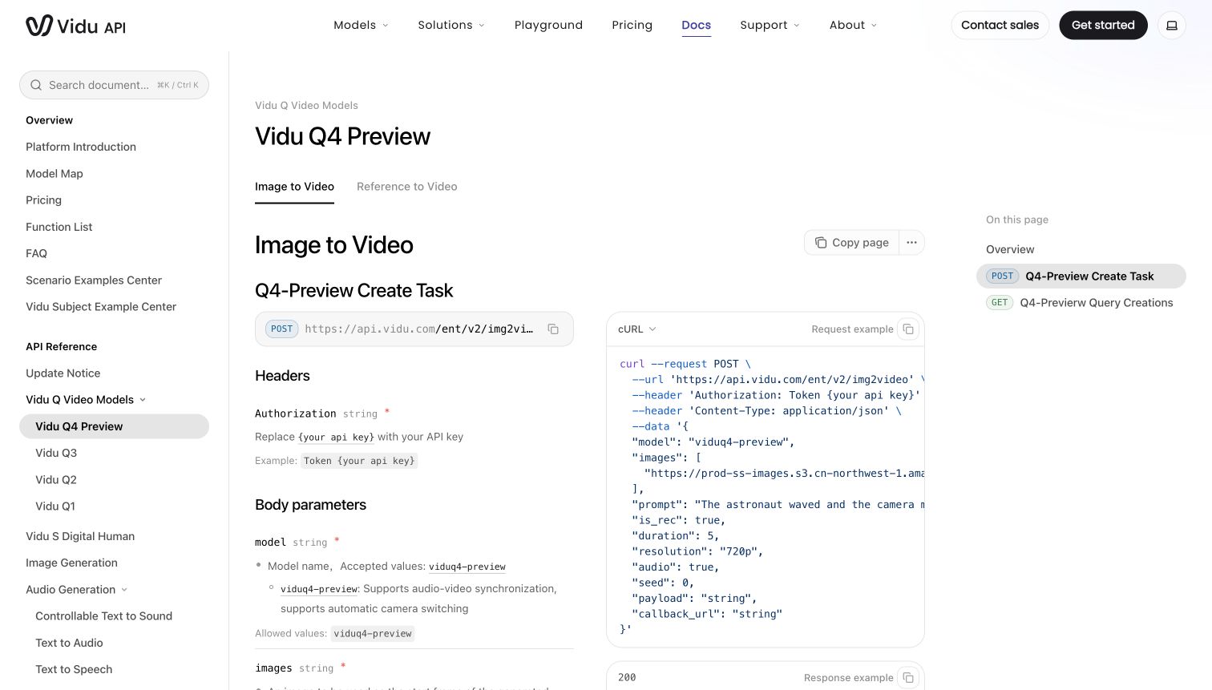Focus the Search documentation field
The image size is (1212, 690).
point(114,85)
